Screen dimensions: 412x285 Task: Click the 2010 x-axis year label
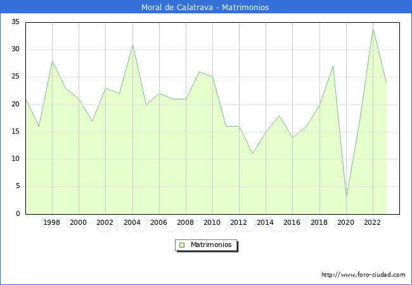(x=212, y=222)
